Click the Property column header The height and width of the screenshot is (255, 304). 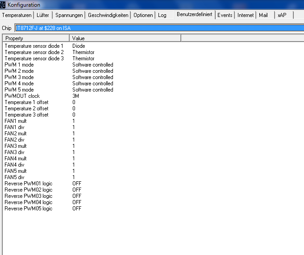point(36,38)
